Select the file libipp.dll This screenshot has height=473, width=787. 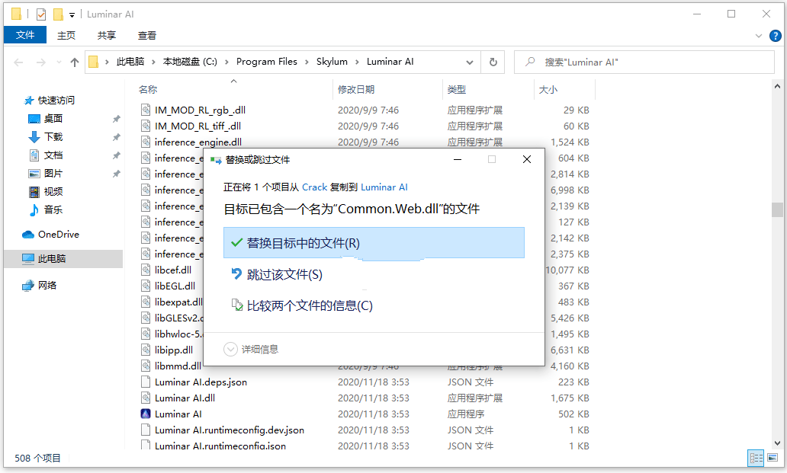click(174, 350)
